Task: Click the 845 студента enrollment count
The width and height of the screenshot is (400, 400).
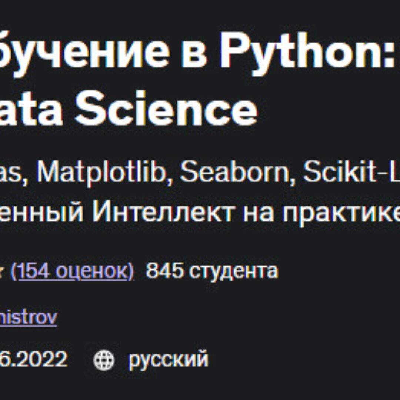Action: (x=212, y=271)
